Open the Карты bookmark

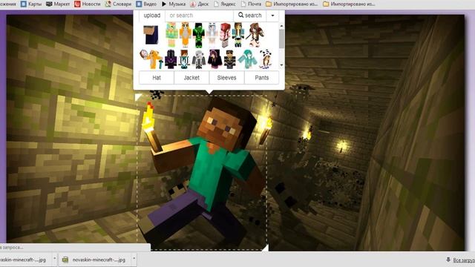31,4
